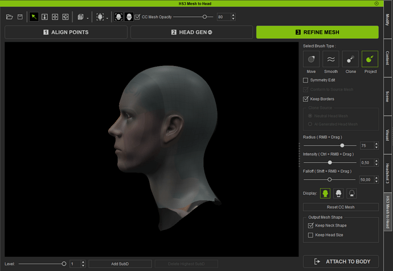
Task: Step the Falloff value with spinner
Action: 376,179
